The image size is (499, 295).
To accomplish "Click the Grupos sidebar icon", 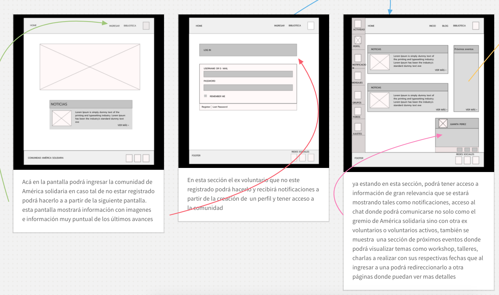I will pos(358,95).
